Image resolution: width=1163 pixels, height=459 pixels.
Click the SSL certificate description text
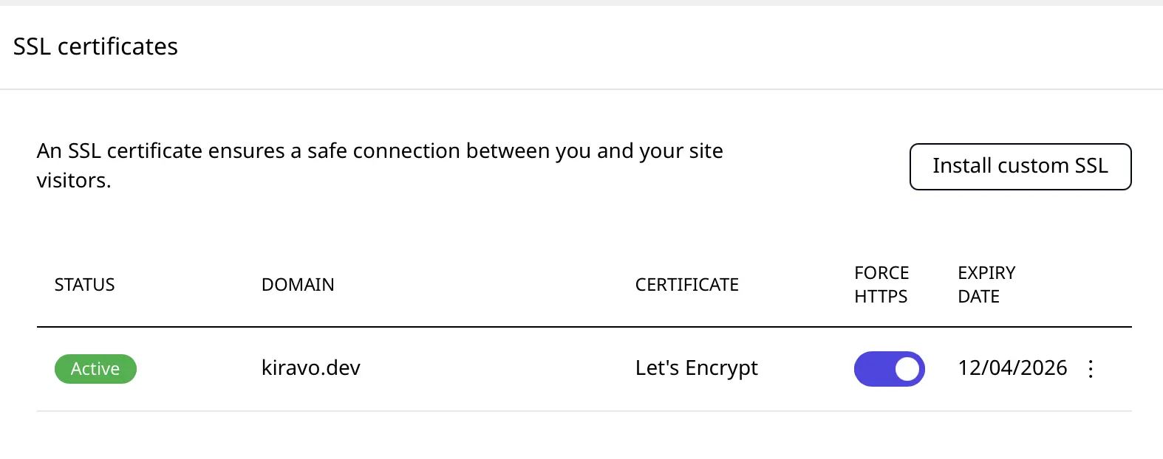pos(380,165)
